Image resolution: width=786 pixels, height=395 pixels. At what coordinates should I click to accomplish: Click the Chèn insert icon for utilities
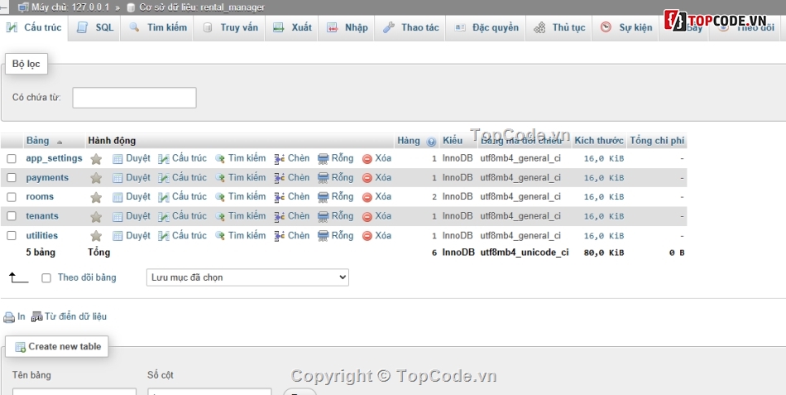tap(280, 236)
